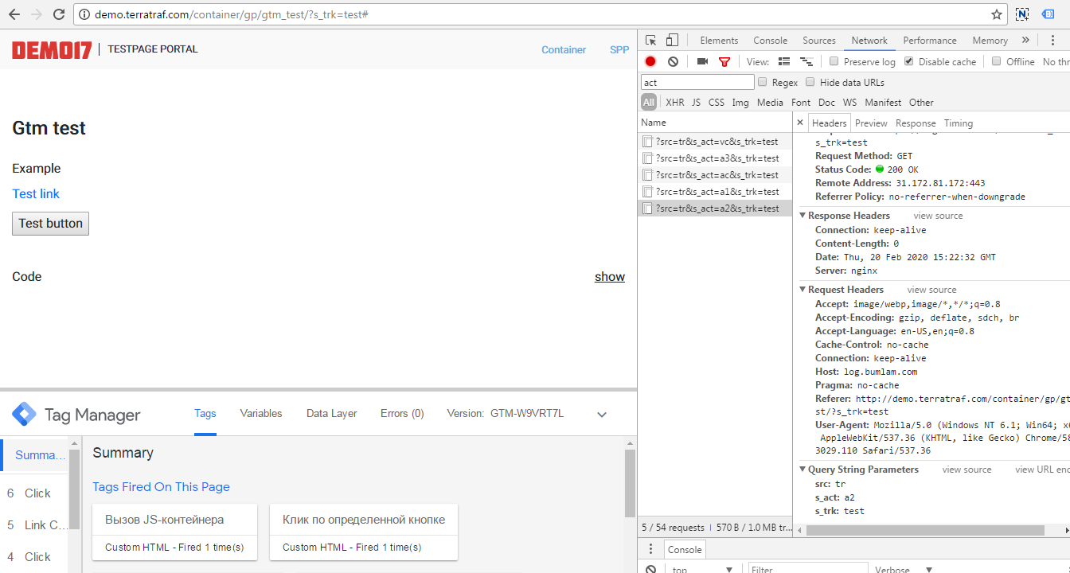The height and width of the screenshot is (573, 1070).
Task: Click the N extension icon in the toolbar
Action: tap(1022, 14)
